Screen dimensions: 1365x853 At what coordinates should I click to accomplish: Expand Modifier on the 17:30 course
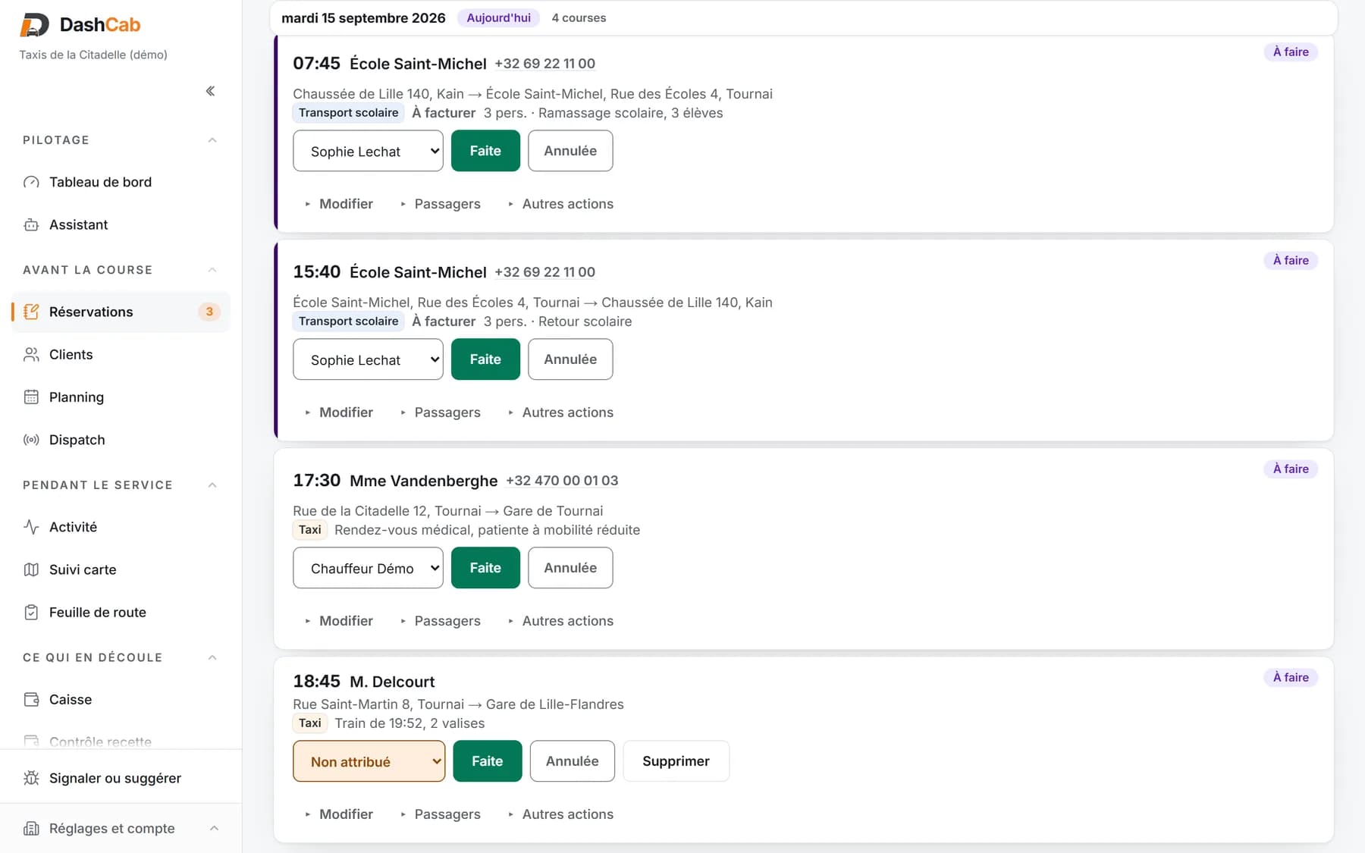tap(339, 621)
